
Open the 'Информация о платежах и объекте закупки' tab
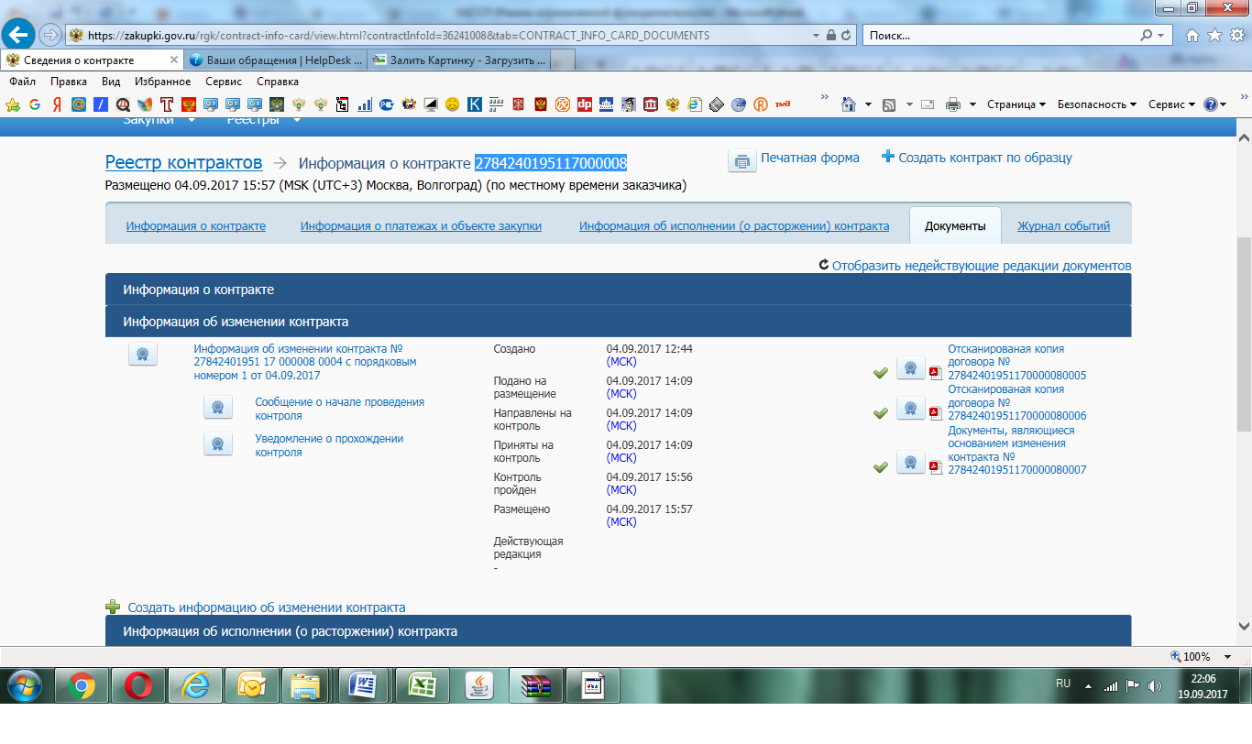tap(421, 226)
